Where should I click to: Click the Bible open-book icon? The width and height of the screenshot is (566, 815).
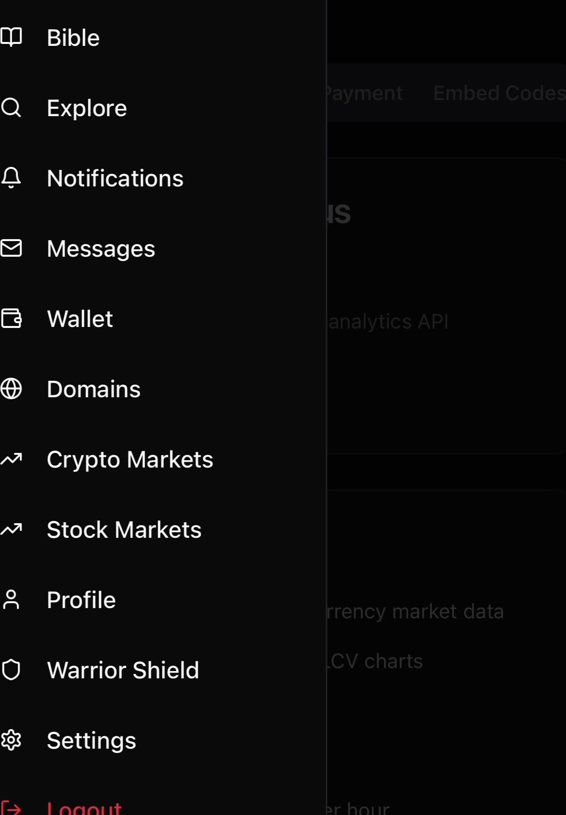pos(11,38)
